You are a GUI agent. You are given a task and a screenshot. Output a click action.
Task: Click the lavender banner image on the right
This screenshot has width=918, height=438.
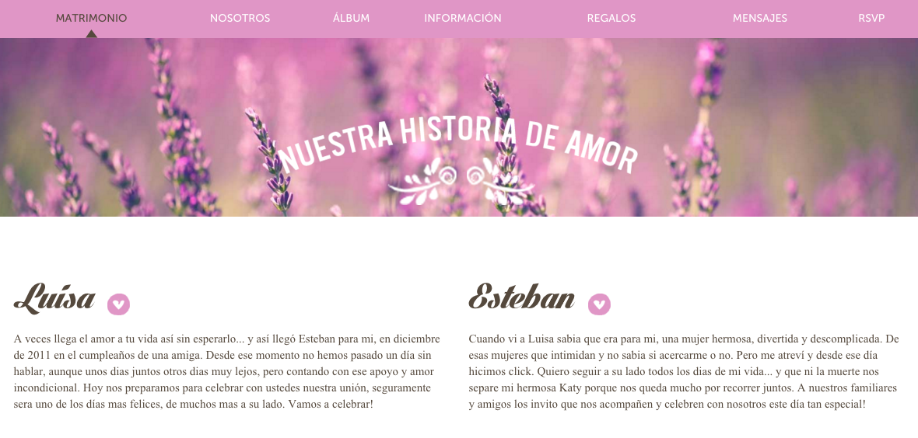click(779, 127)
